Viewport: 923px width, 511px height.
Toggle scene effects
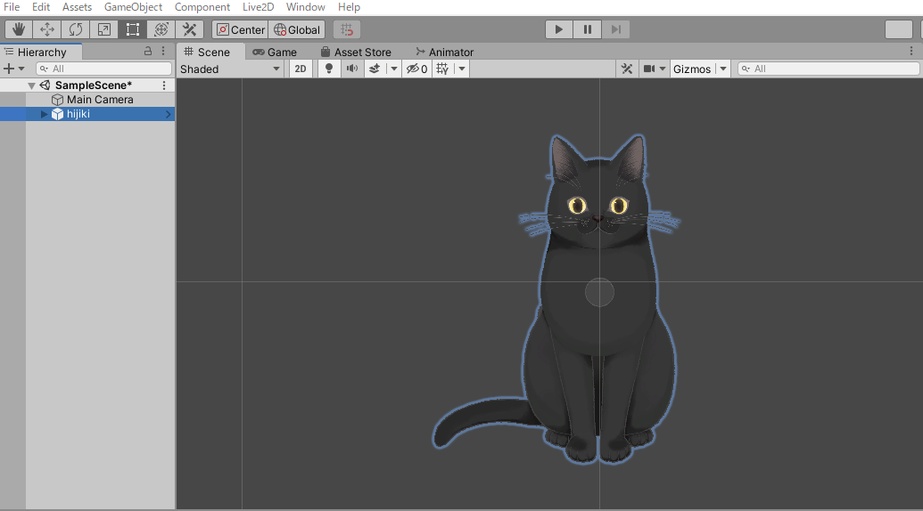375,69
